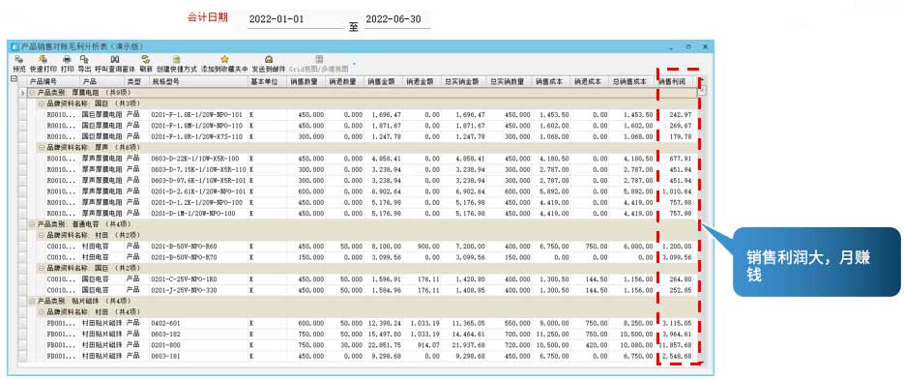Click 添加到收藏夹中 star icon
The height and width of the screenshot is (379, 904).
(x=224, y=59)
